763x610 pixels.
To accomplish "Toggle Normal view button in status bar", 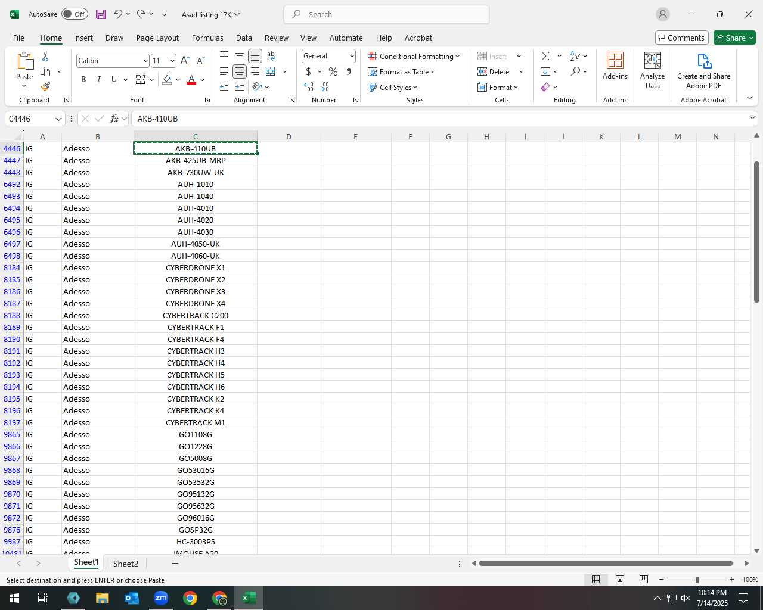I will coord(595,580).
